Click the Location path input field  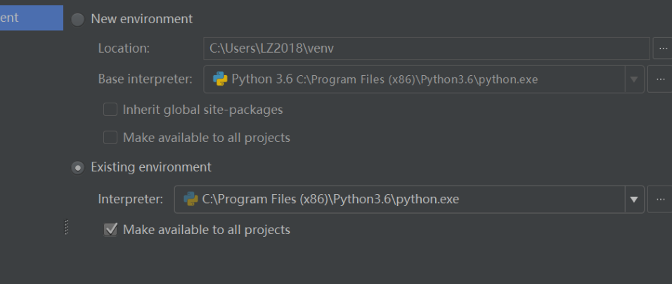coord(426,49)
